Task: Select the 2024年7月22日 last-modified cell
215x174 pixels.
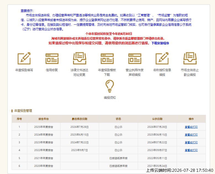Action: pyautogui.click(x=79, y=142)
